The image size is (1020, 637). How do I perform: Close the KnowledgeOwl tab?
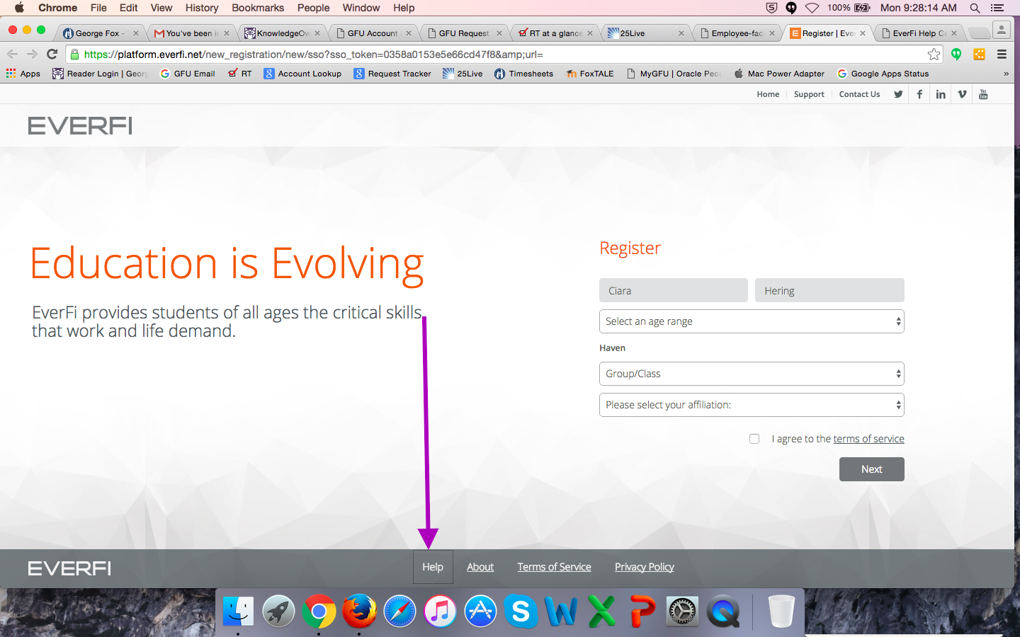coord(317,33)
